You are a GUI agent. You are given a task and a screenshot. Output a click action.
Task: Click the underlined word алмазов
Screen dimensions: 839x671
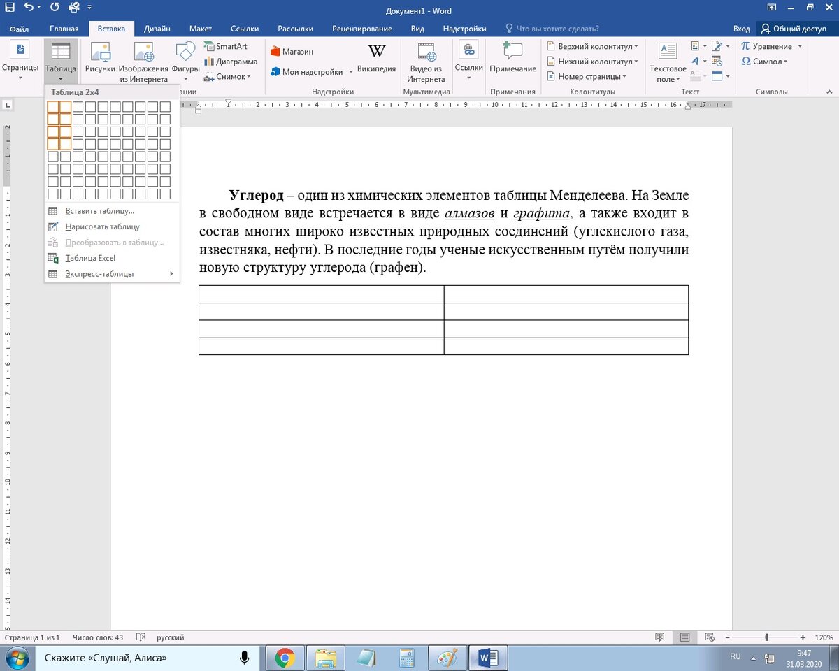click(x=470, y=213)
